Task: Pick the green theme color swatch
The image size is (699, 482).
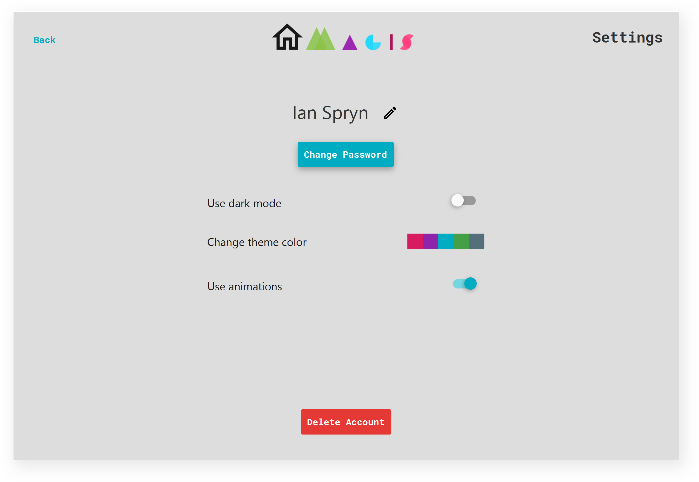Action: (461, 241)
